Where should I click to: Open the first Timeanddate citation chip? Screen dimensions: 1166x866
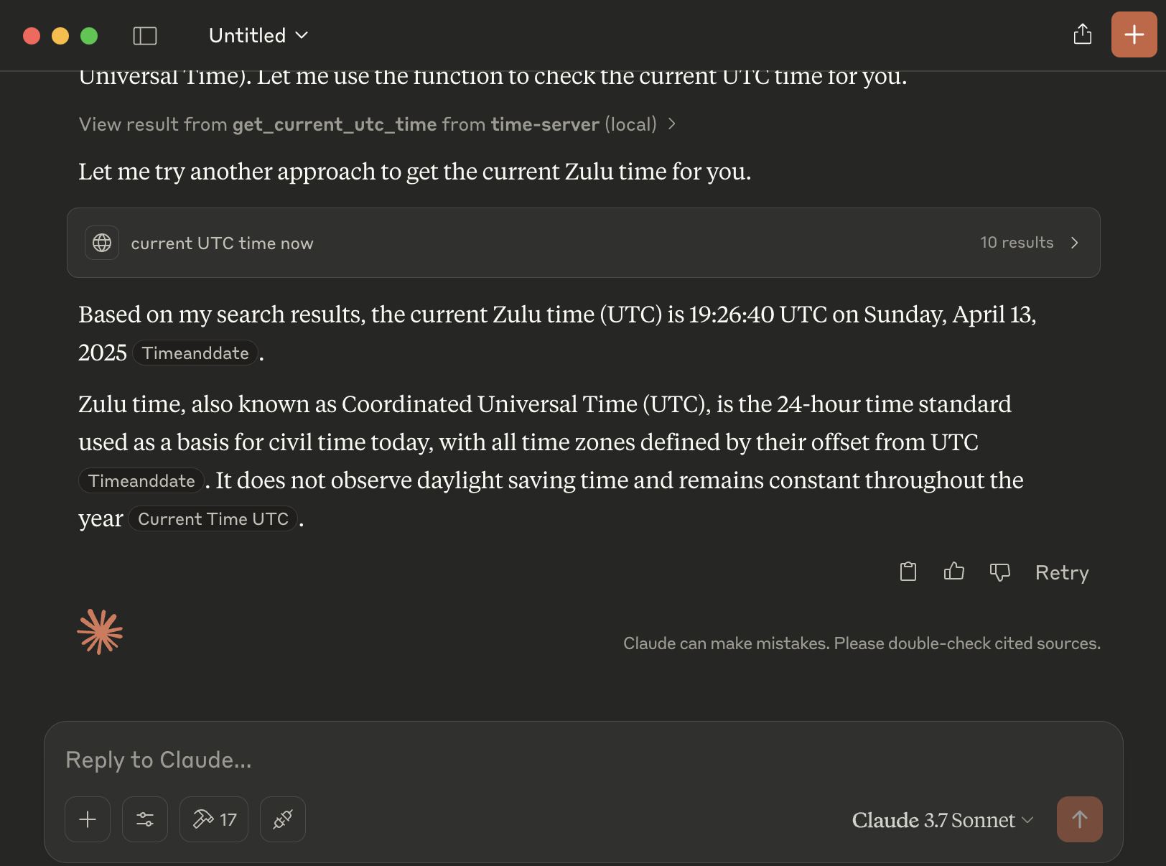click(x=195, y=353)
